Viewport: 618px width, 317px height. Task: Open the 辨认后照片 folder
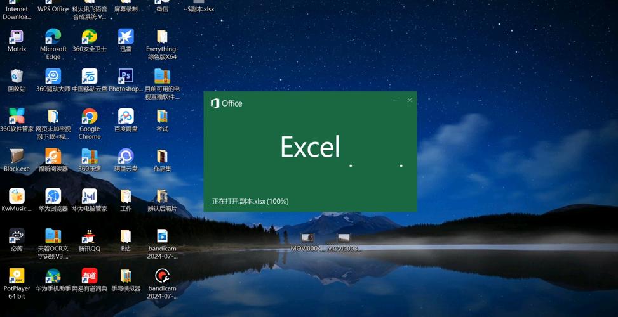pos(162,200)
